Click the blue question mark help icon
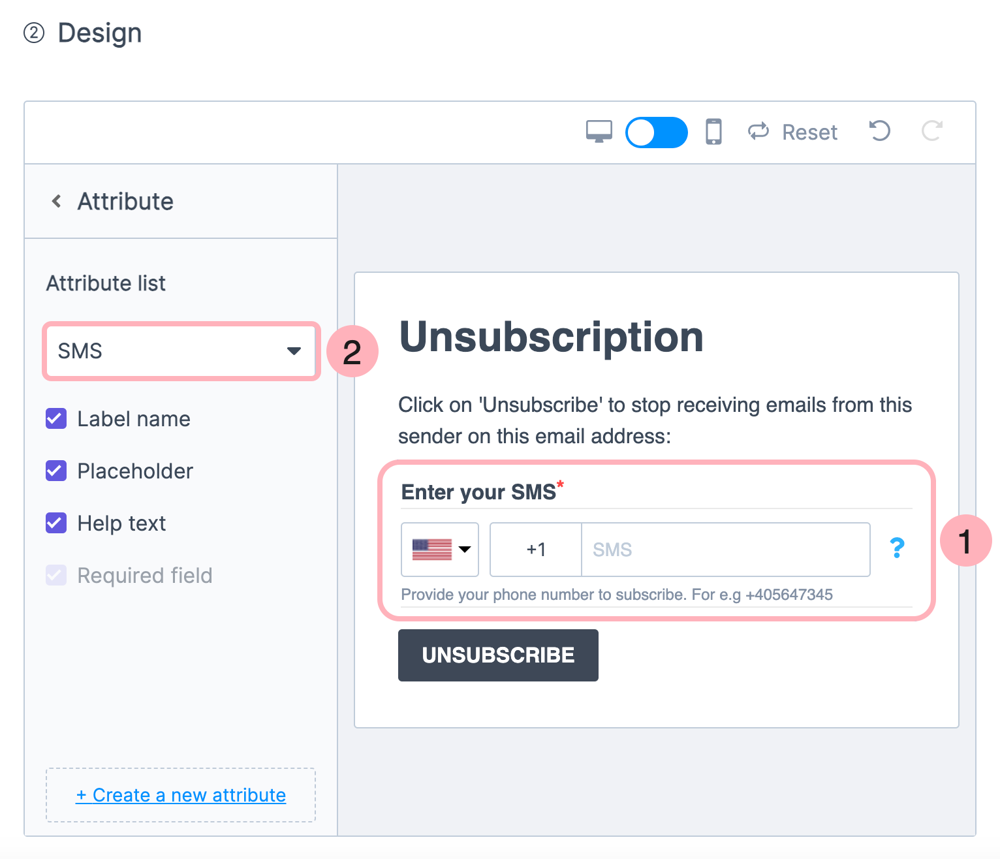Image resolution: width=1000 pixels, height=859 pixels. coord(897,549)
